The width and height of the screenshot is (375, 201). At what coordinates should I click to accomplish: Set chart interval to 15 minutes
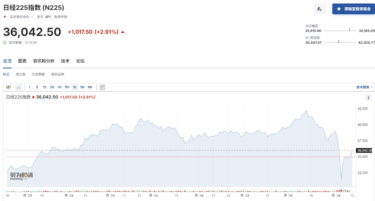pyautogui.click(x=44, y=87)
